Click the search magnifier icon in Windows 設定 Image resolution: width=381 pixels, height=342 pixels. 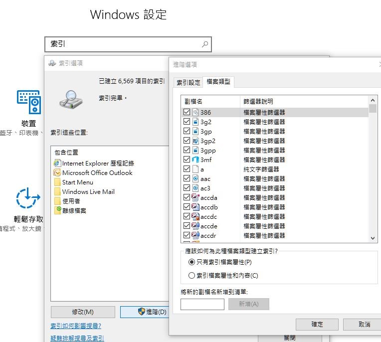coord(205,44)
